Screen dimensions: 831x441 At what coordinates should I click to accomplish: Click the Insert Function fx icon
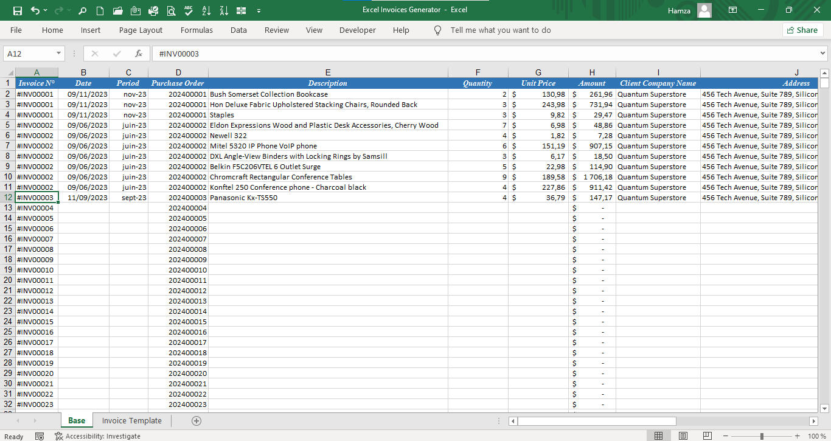(x=139, y=54)
